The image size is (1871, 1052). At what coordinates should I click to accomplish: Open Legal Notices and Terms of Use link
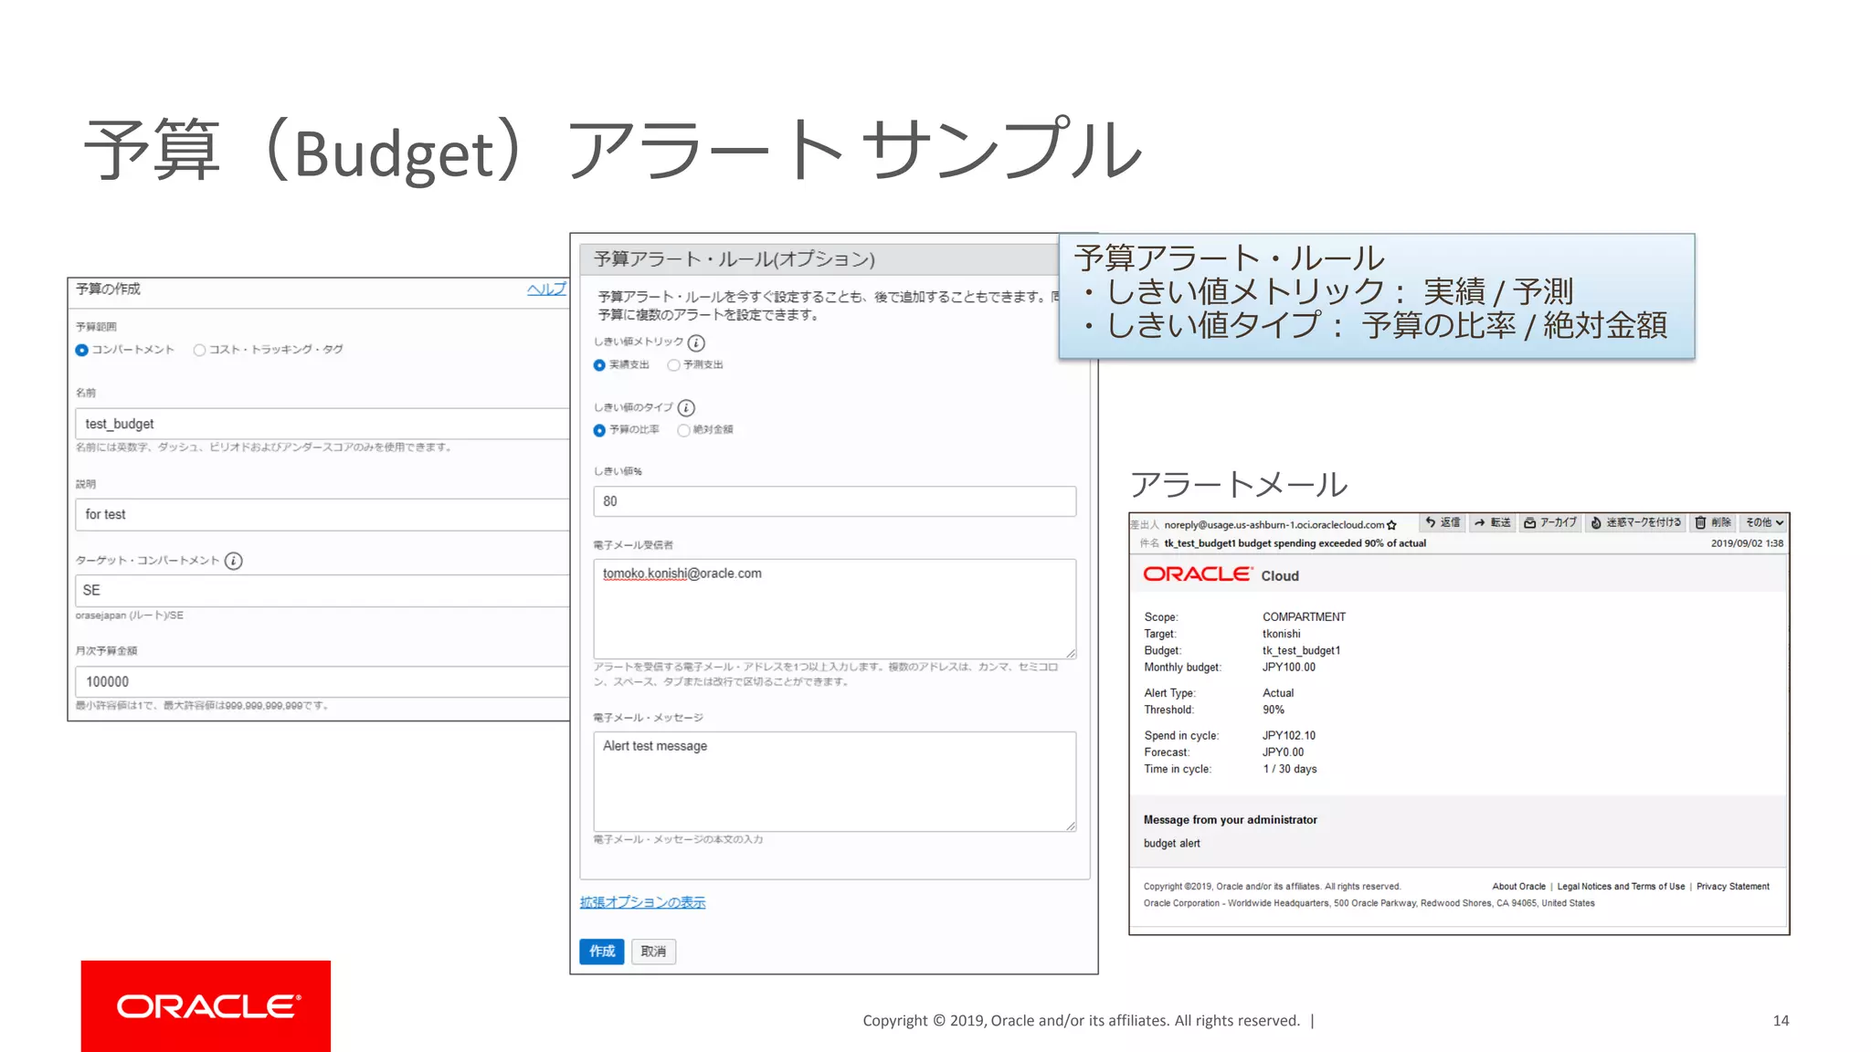click(x=1621, y=887)
